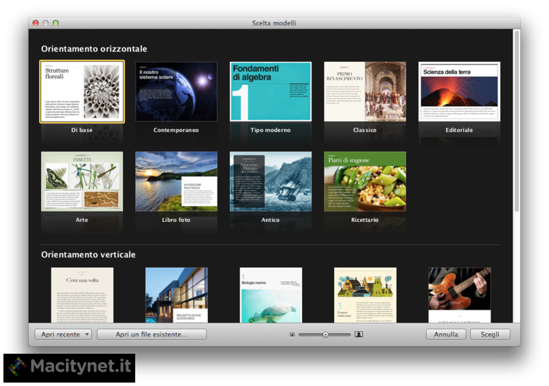Viewport: 549px width, 386px height.
Task: Pick the Libro foto template
Action: [x=176, y=181]
